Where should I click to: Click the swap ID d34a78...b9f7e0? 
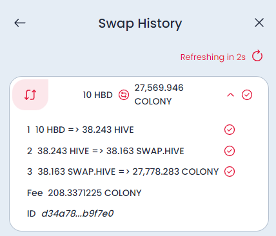77,213
